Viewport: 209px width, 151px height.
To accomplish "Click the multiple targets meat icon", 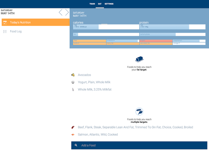I will pos(139,111).
